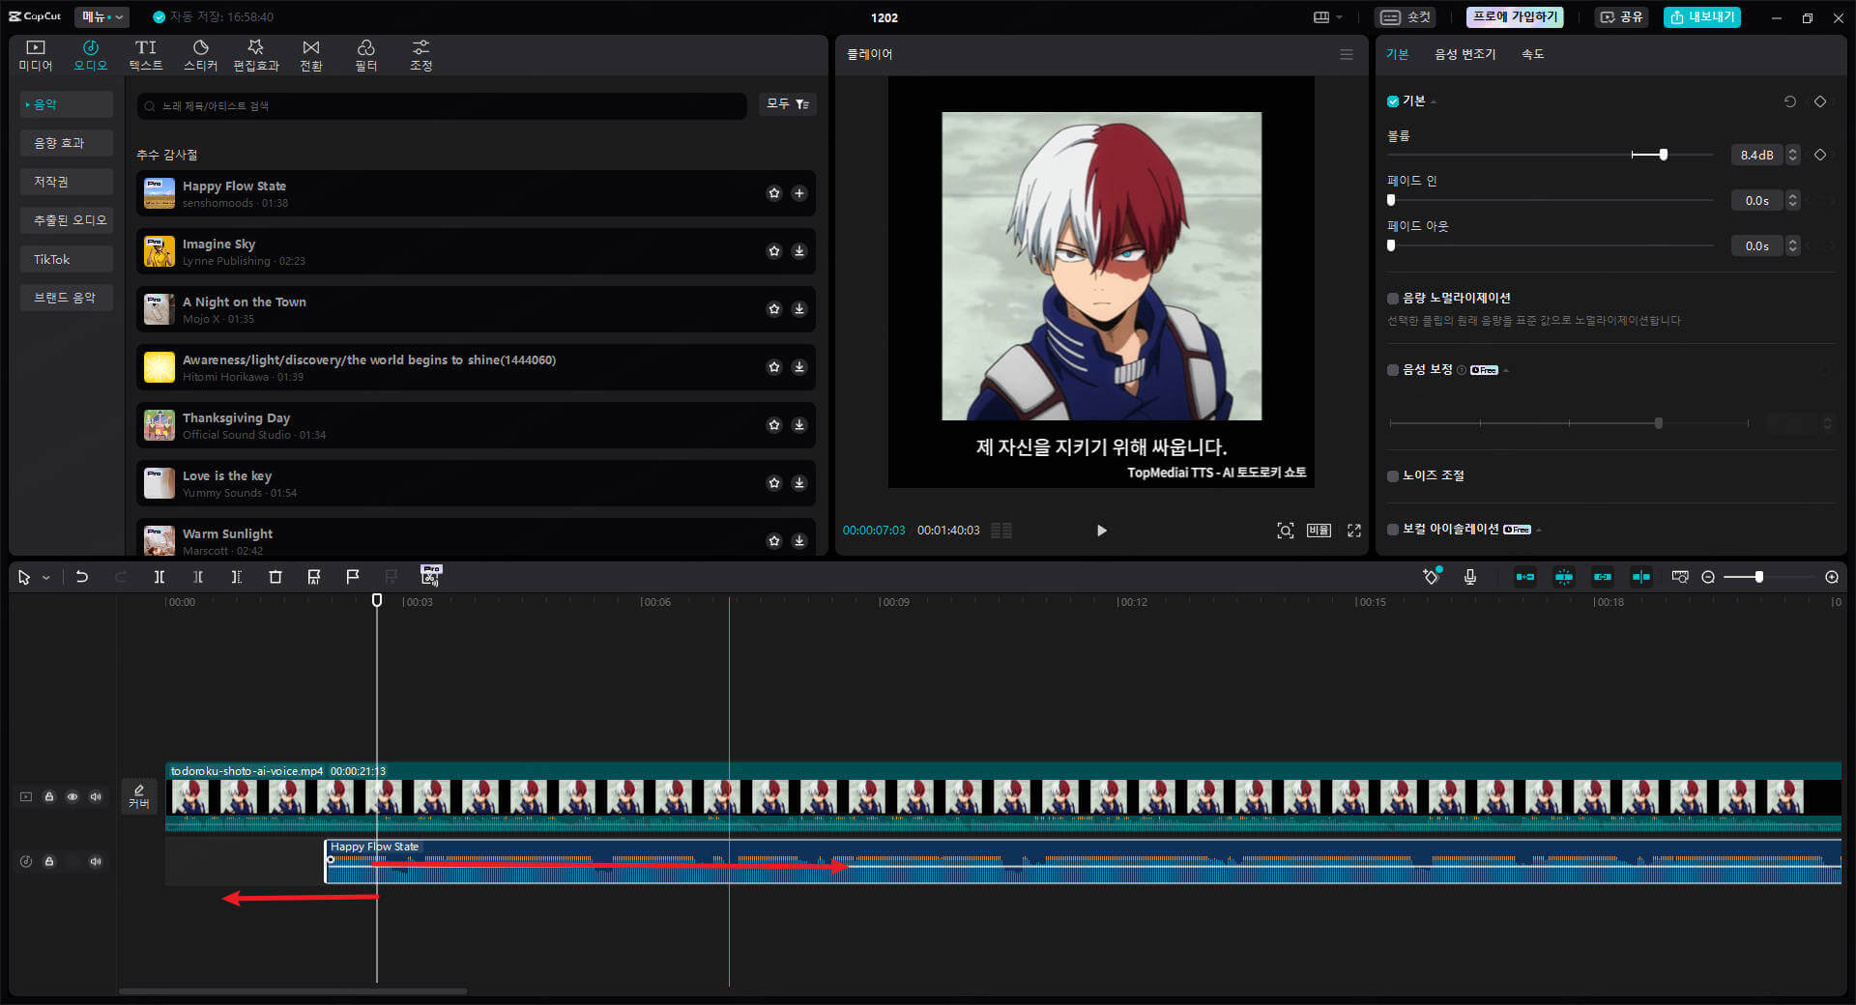Click the auto keyframe diamond sparkle icon
Image resolution: width=1856 pixels, height=1005 pixels.
click(1432, 576)
